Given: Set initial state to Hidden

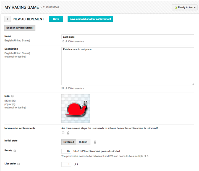Looking at the screenshot, I should (x=83, y=142).
